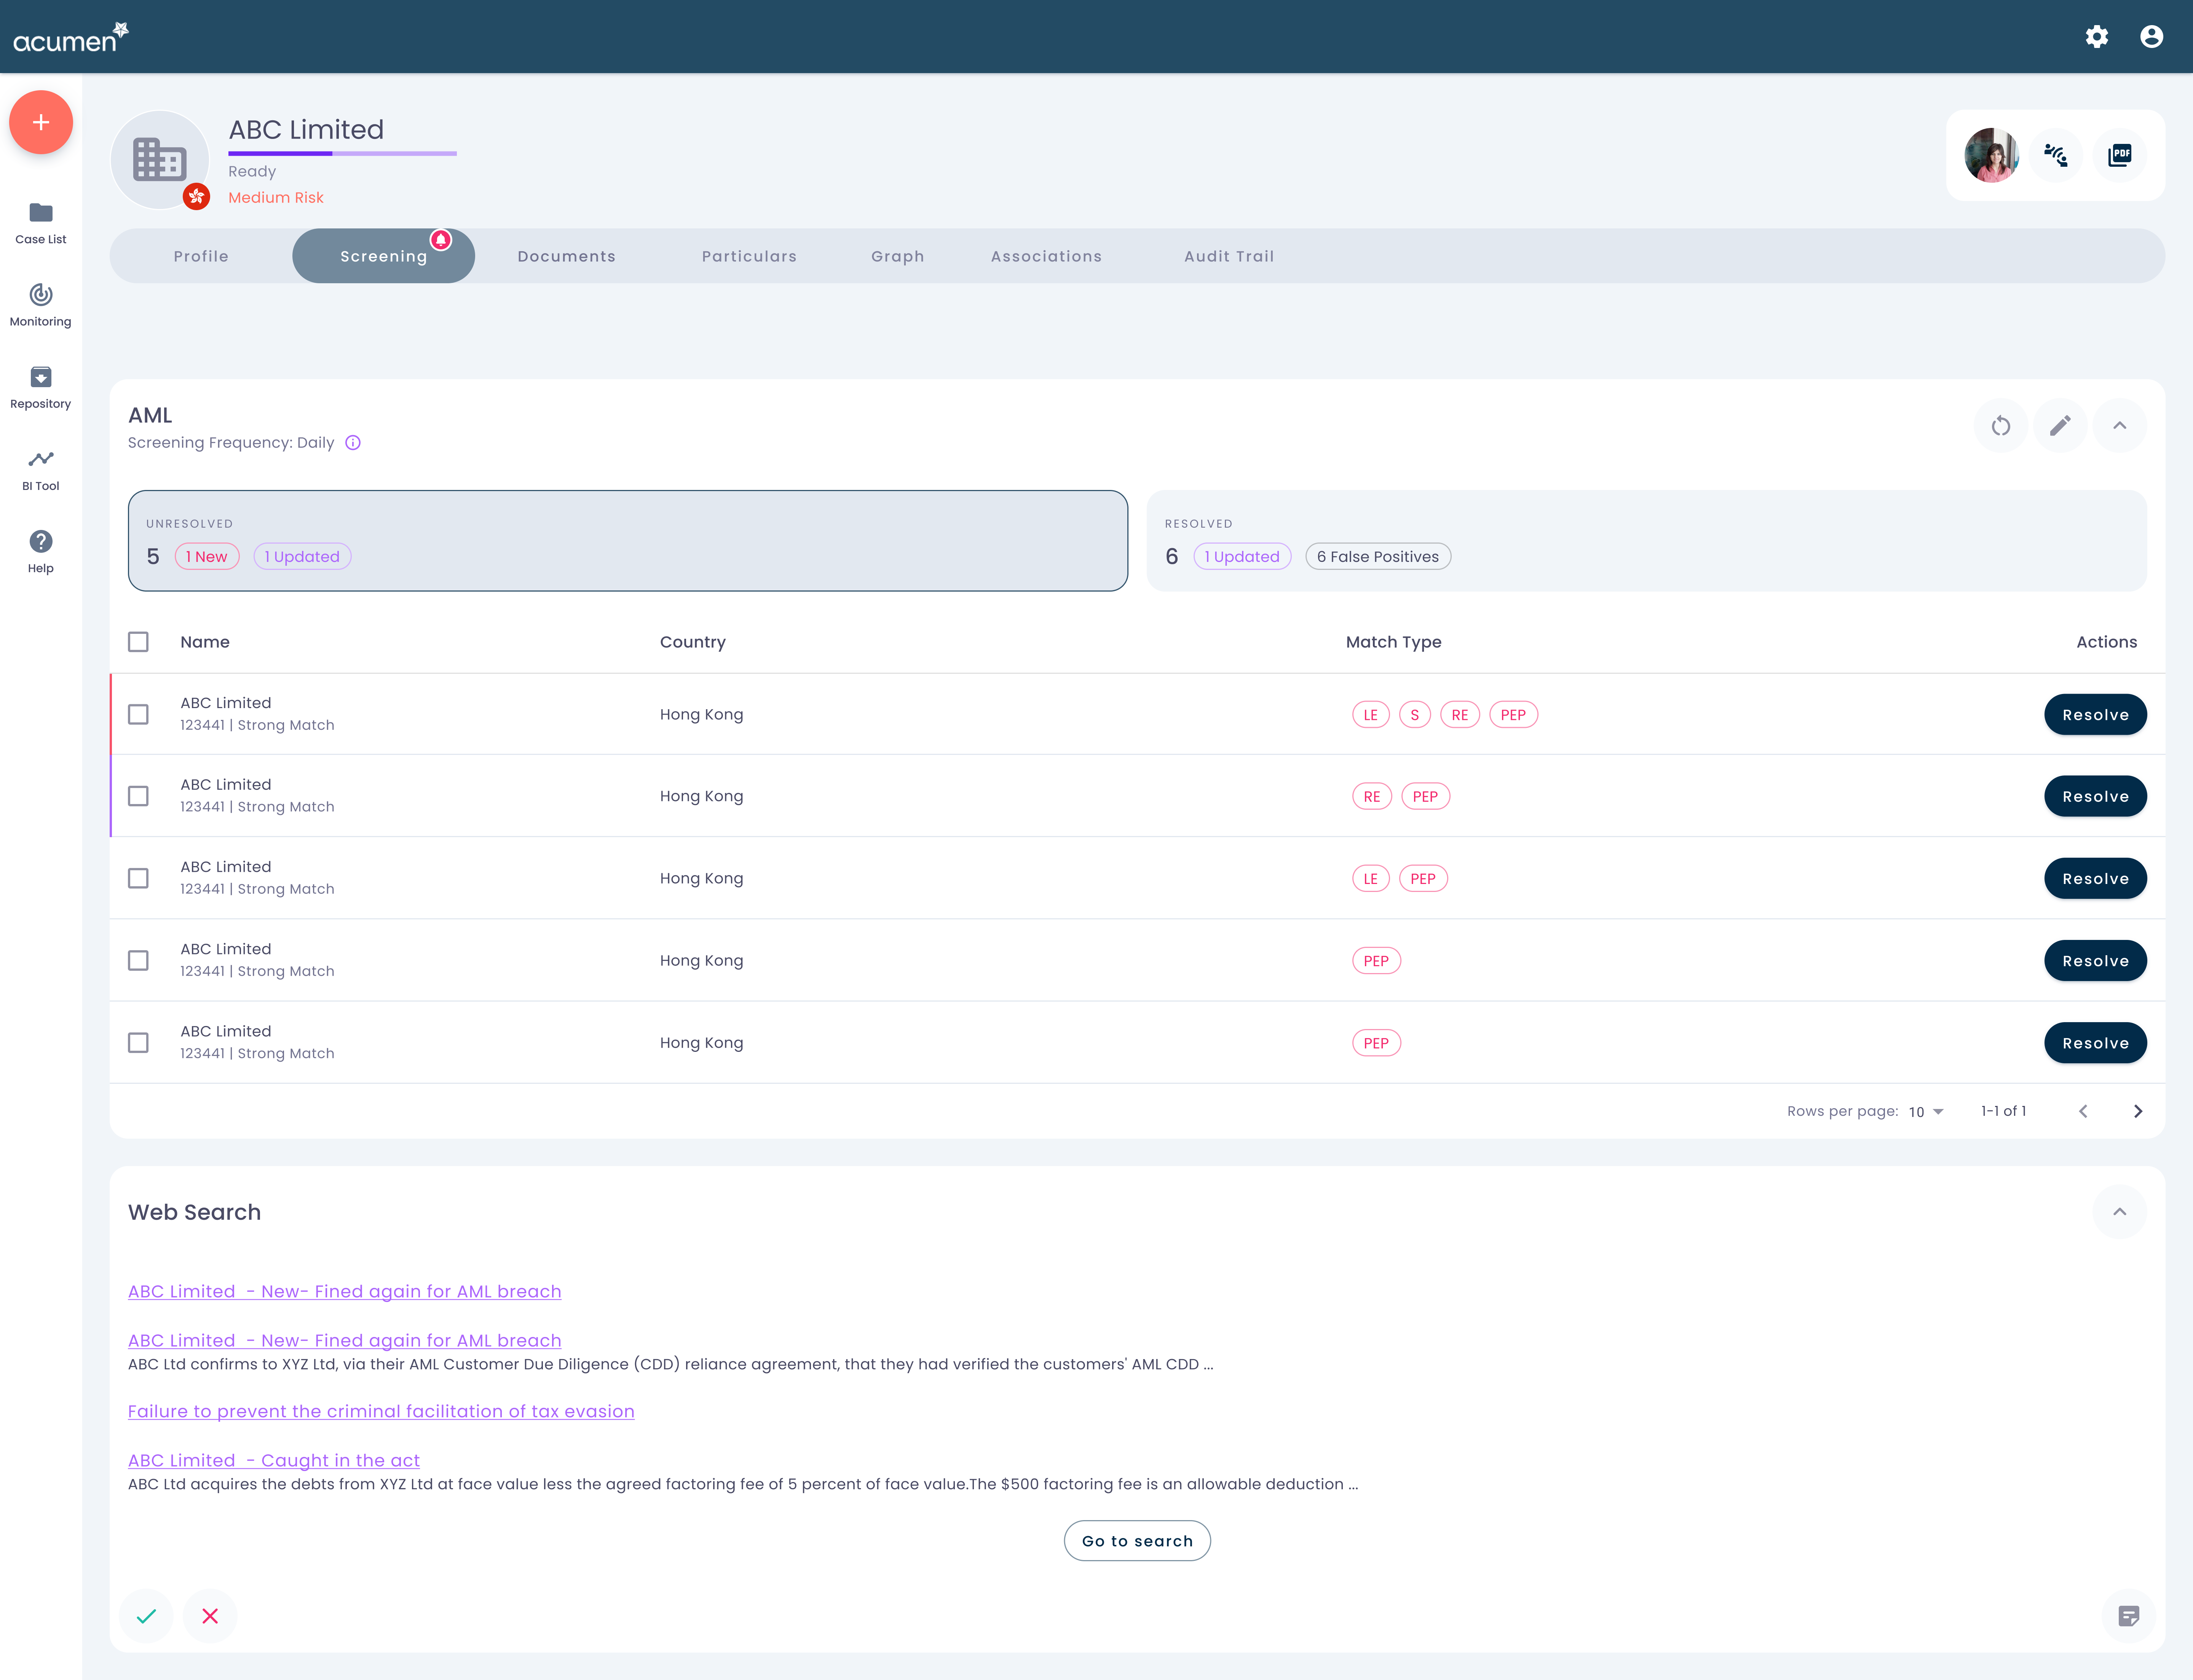Click the Country column header
2193x1680 pixels.
pos(692,642)
